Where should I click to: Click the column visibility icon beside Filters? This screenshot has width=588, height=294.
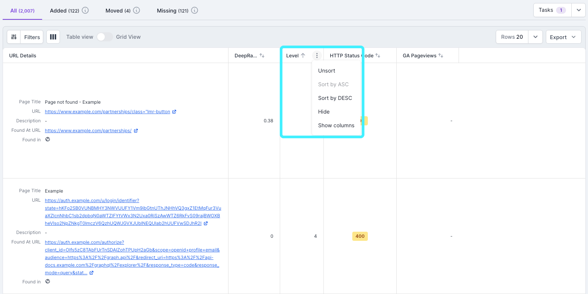click(53, 36)
